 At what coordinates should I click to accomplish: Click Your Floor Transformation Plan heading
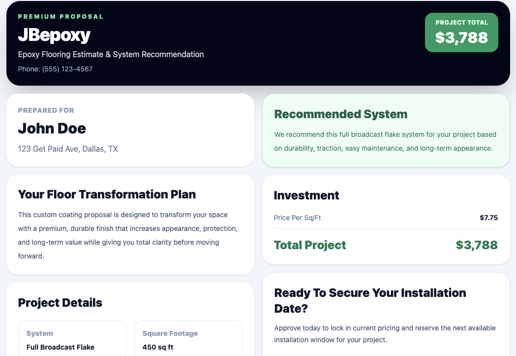[107, 194]
